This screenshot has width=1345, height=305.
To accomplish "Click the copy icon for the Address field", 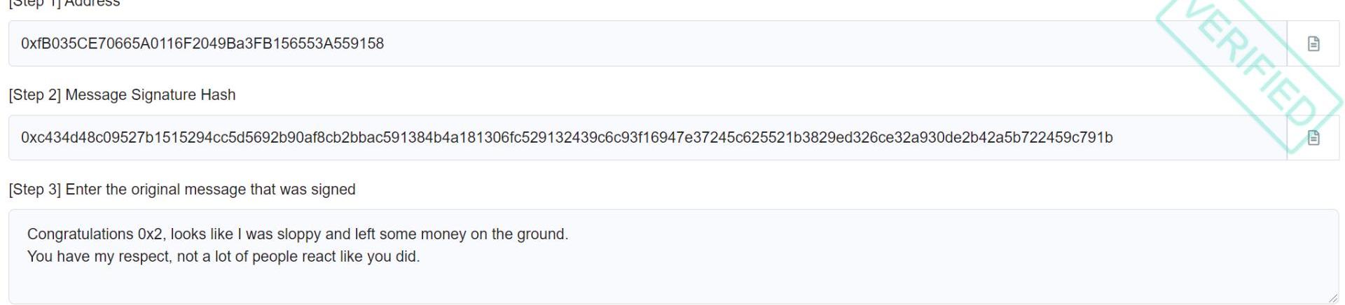I will pos(1313,43).
